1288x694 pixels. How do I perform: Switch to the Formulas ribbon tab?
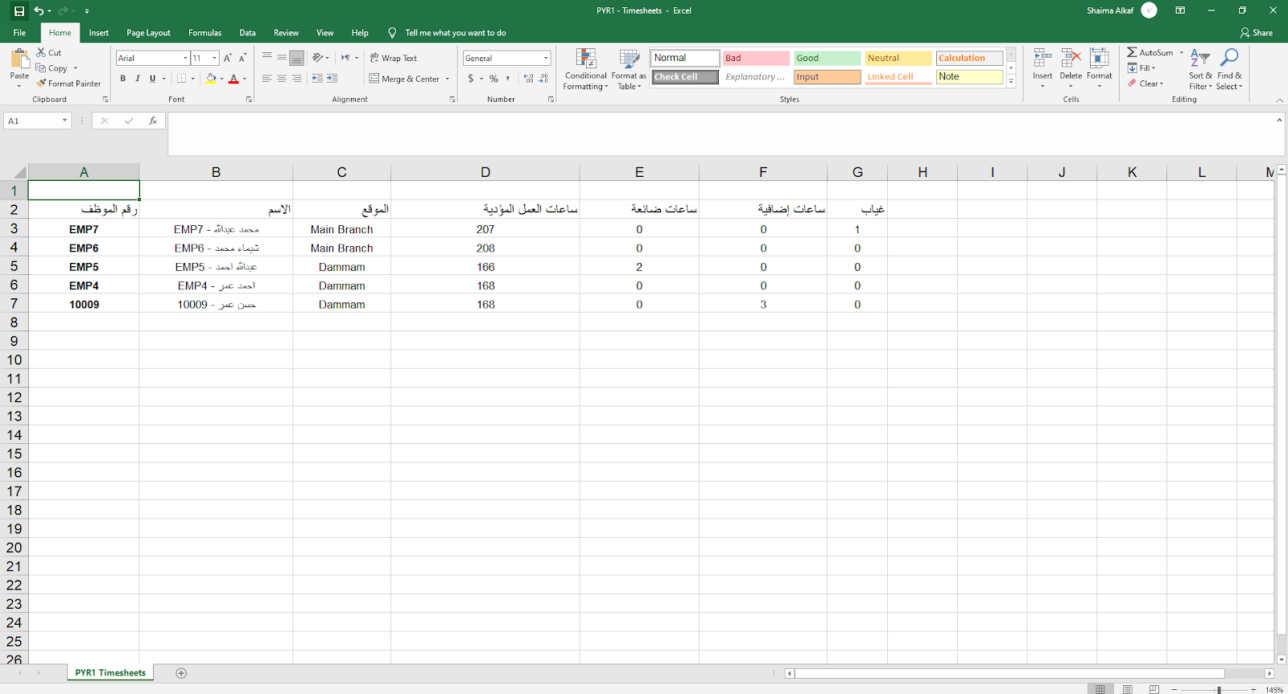(x=204, y=33)
